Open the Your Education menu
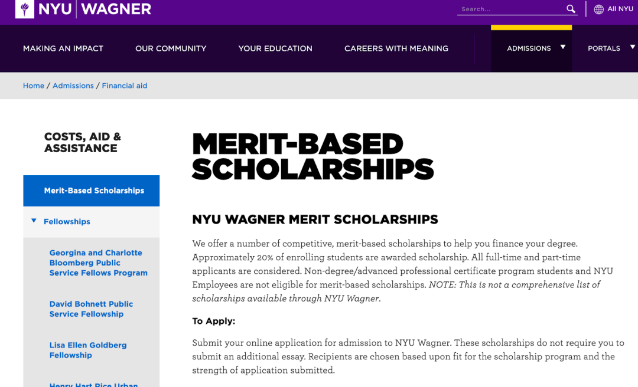This screenshot has height=387, width=638. point(275,48)
